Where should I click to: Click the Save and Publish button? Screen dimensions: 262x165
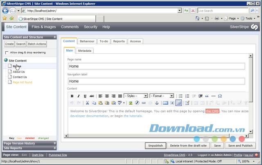point(240,146)
